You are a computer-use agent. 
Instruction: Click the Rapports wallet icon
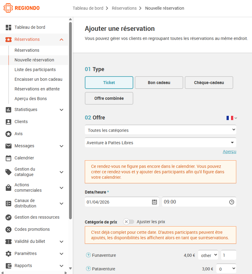tap(8, 266)
